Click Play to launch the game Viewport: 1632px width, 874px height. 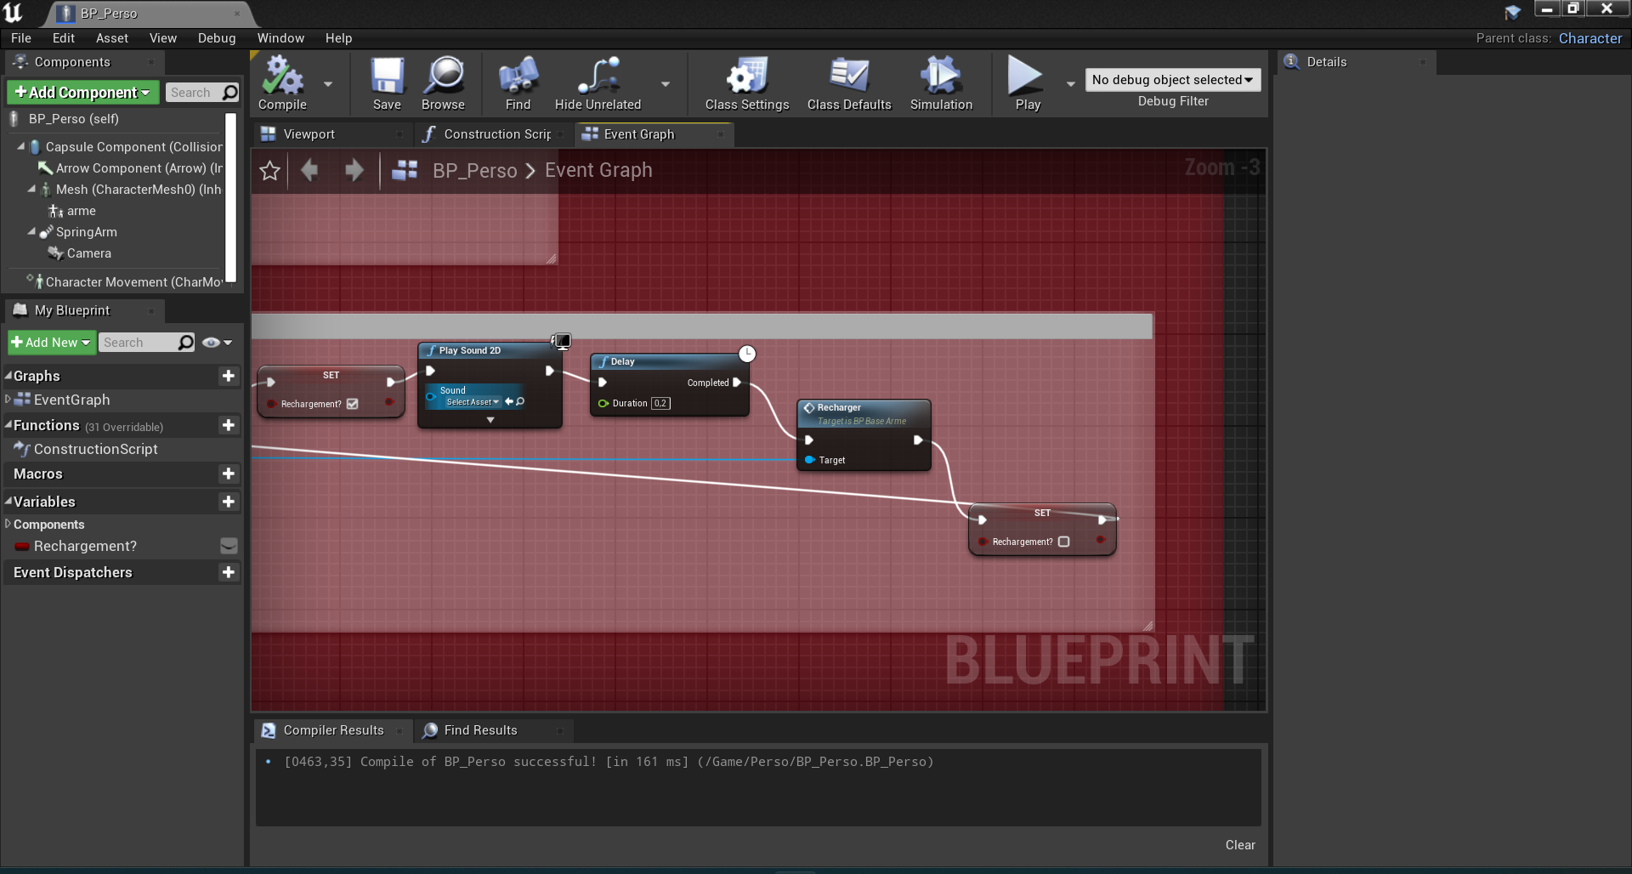(1027, 83)
